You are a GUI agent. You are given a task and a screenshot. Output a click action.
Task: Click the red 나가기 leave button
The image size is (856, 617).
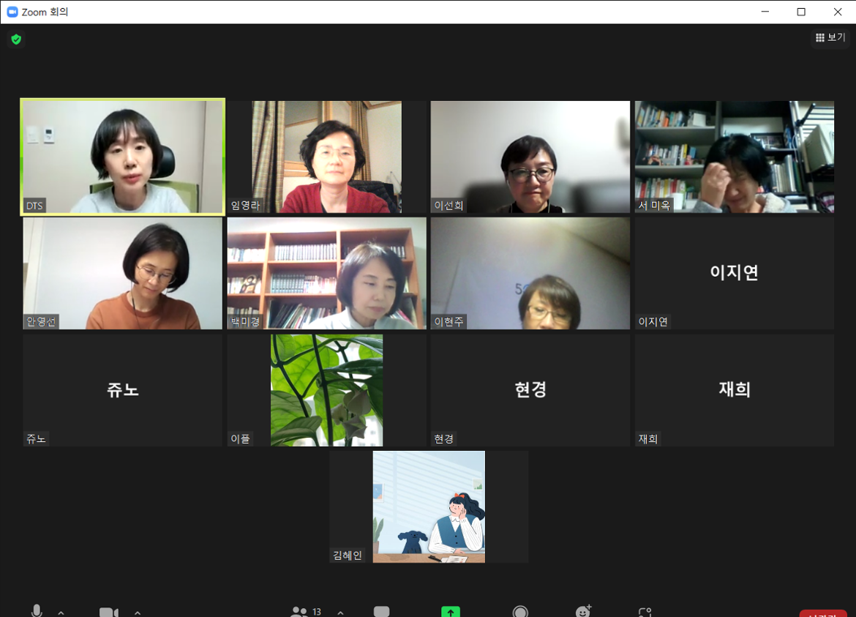tap(822, 615)
